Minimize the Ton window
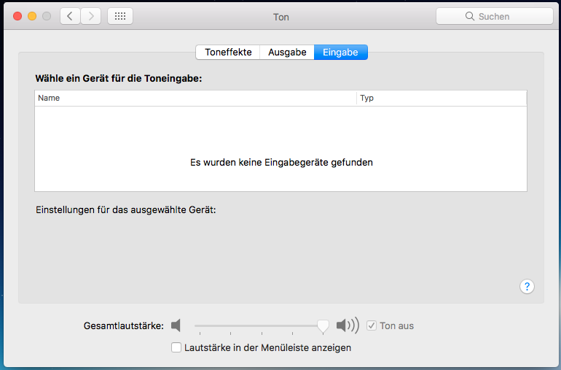Screen dimensions: 561x370 tap(32, 16)
